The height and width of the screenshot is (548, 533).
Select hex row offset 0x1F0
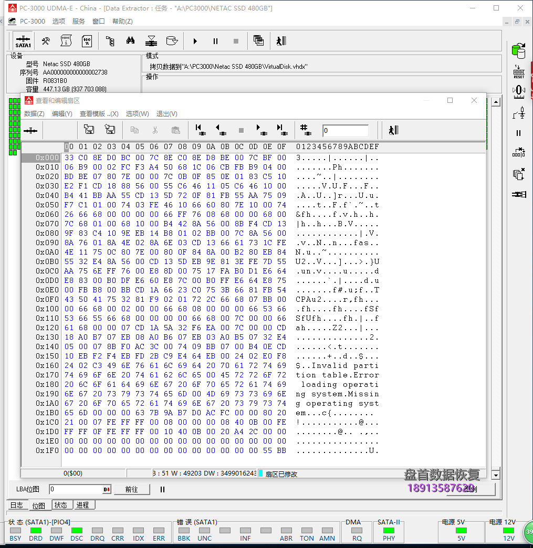pos(46,450)
